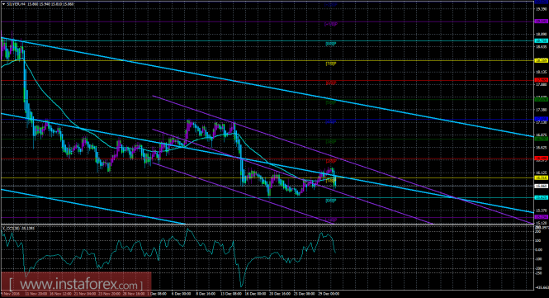Select the yellow [7/8] level label
Screen dimensions: 549x298
(331, 64)
